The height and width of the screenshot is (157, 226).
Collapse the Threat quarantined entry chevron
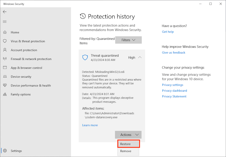tap(140, 57)
